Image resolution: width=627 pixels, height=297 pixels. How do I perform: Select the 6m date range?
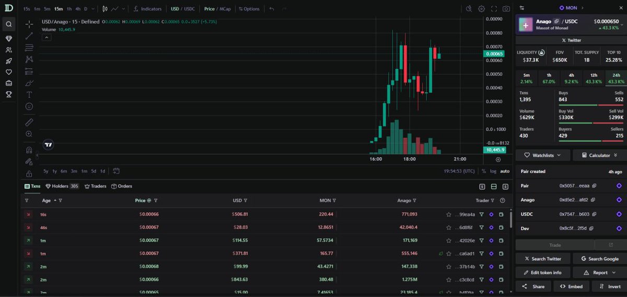click(64, 171)
